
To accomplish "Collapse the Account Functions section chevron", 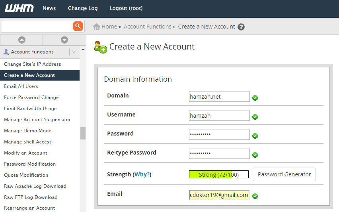I will pyautogui.click(x=74, y=52).
